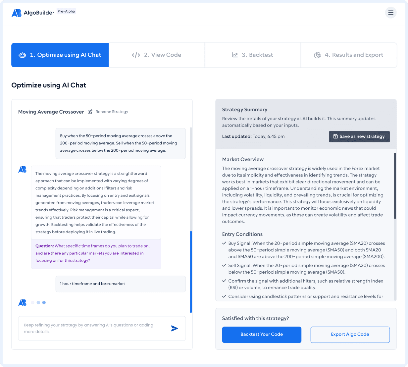Open the hamburger menu at top right
The width and height of the screenshot is (408, 367).
[x=391, y=13]
